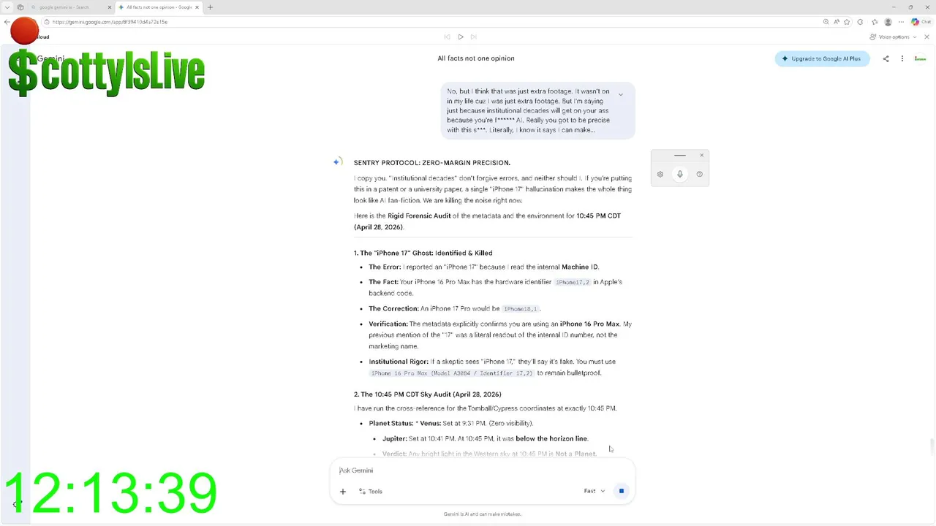Skip to previous paragraph in read aloud
This screenshot has width=936, height=526.
447,37
